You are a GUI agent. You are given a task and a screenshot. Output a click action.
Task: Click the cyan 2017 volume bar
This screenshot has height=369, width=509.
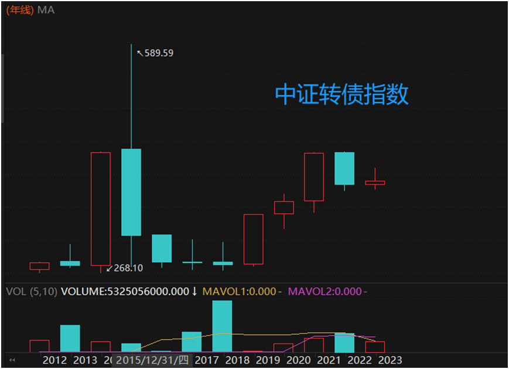(x=192, y=342)
